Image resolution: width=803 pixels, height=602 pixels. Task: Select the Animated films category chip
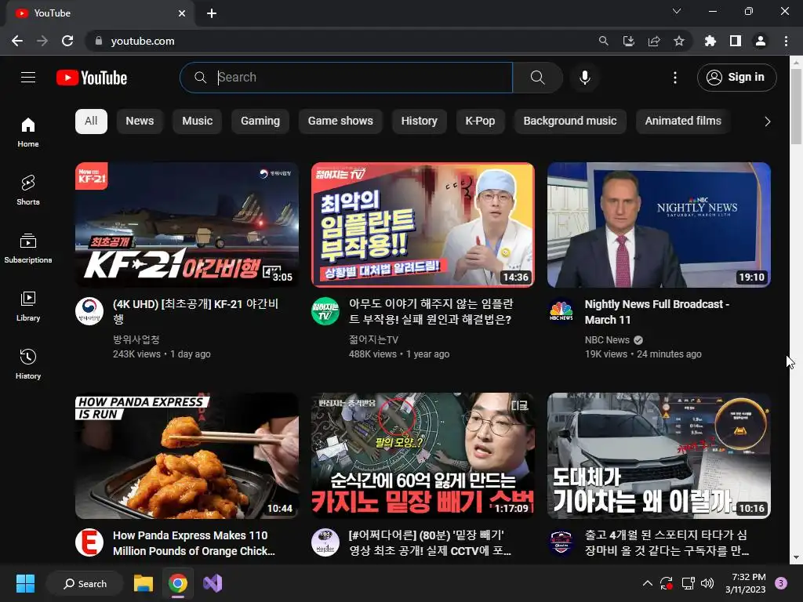(683, 121)
